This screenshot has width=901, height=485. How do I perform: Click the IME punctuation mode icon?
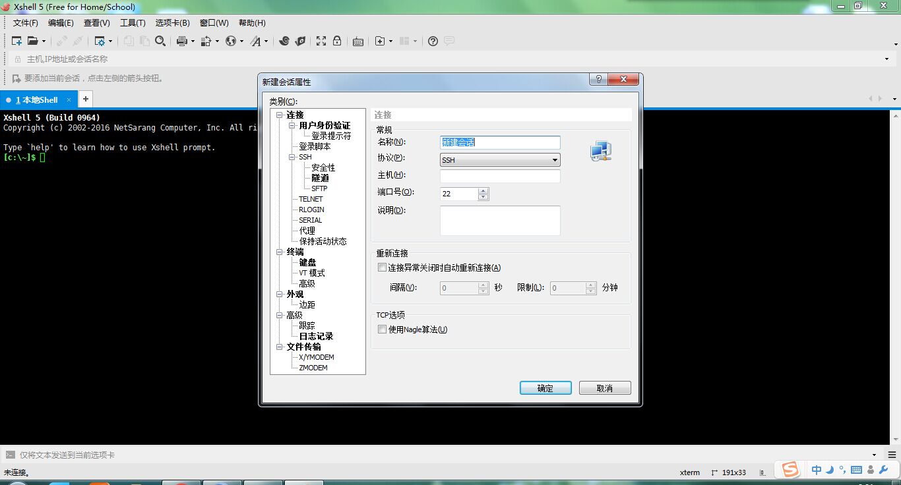tap(842, 470)
